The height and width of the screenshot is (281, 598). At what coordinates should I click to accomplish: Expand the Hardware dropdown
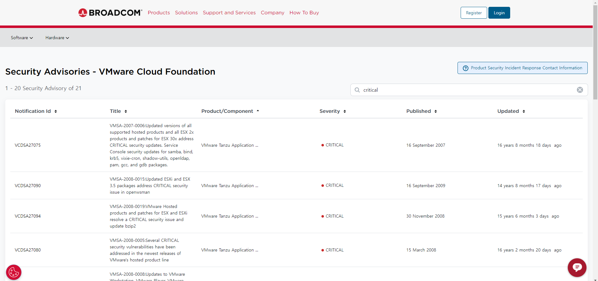click(57, 38)
